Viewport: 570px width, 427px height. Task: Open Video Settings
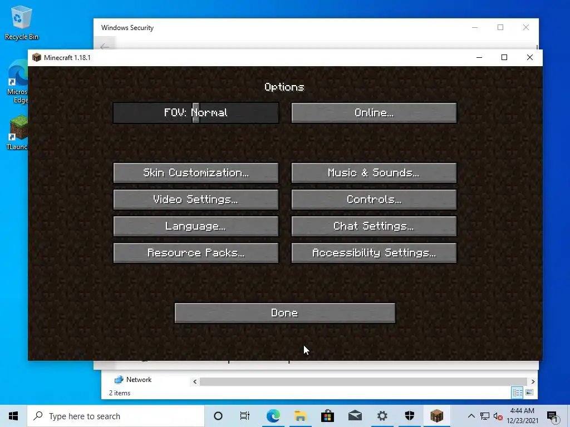[196, 200]
